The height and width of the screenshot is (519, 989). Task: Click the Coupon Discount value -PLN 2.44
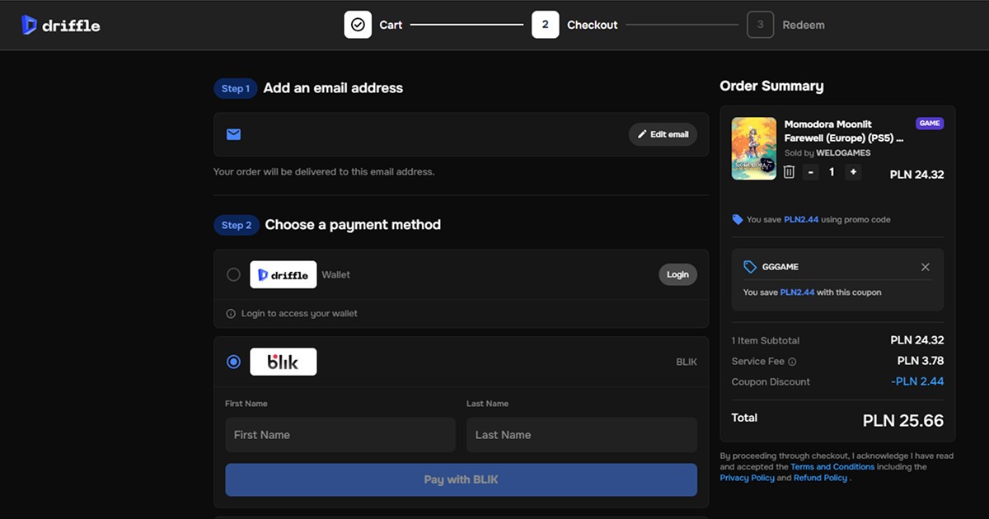pos(917,381)
